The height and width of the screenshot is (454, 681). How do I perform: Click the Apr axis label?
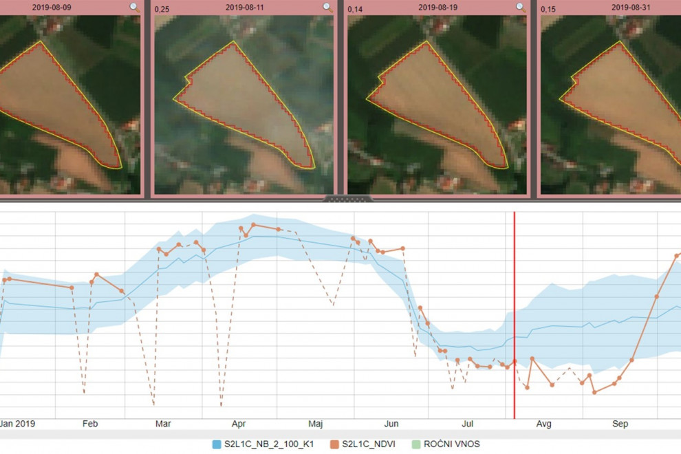tap(239, 424)
